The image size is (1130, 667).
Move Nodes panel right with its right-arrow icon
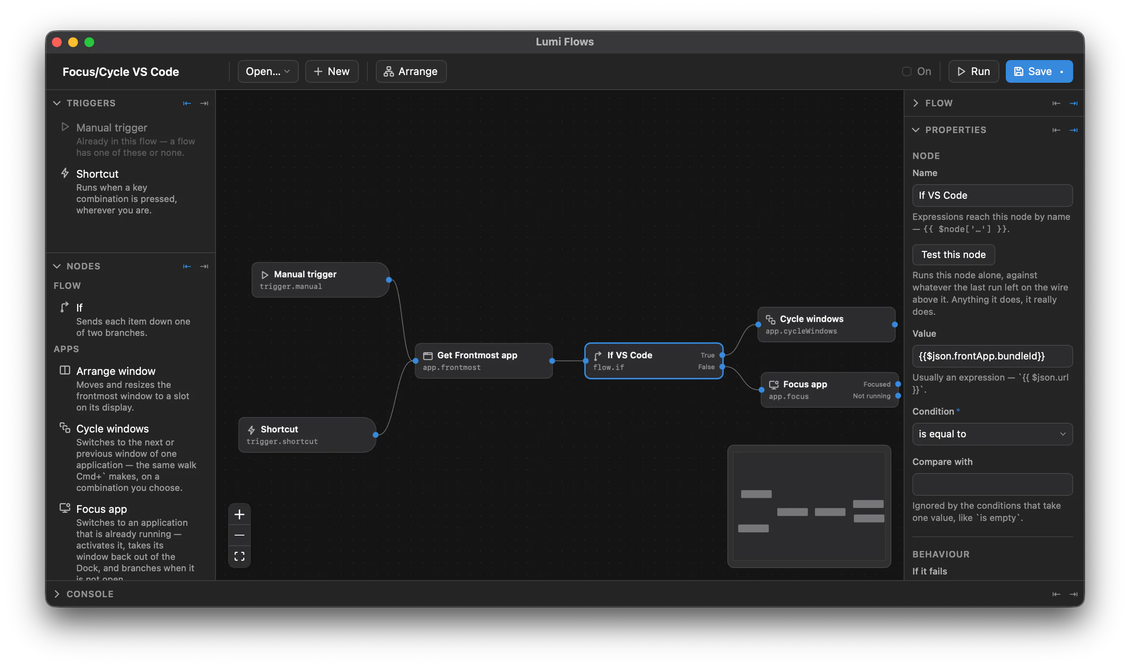pos(204,267)
